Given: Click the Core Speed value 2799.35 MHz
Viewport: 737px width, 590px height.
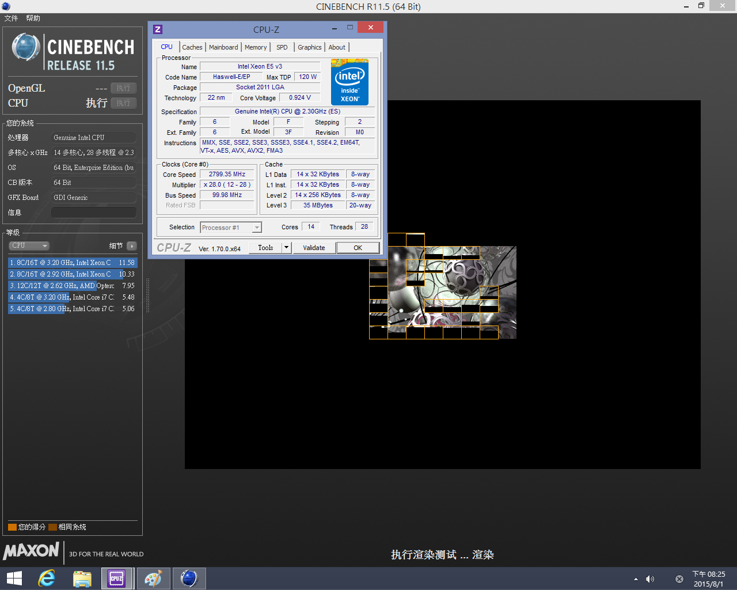Looking at the screenshot, I should (x=227, y=174).
